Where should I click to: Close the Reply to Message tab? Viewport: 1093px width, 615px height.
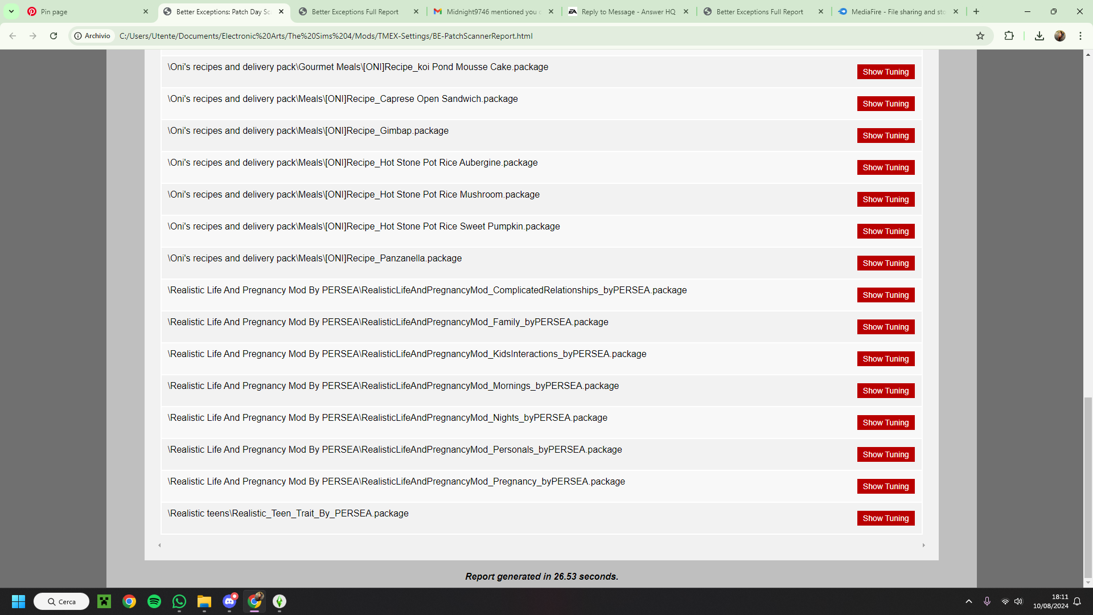click(x=686, y=11)
